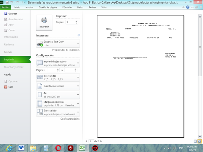Viewport: 203px width, 152px height.
Task: Click the save icon in the quick access toolbar
Action: [7, 2]
